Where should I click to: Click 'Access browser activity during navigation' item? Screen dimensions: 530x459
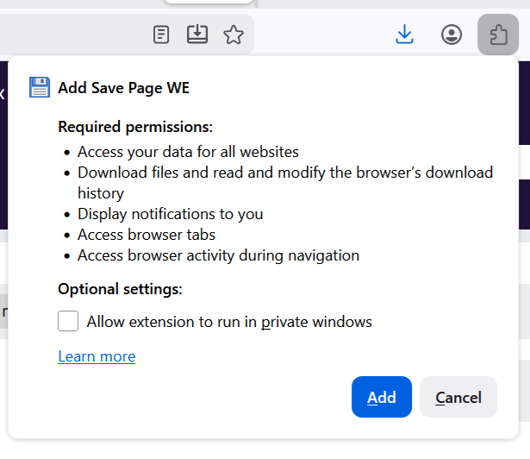(x=218, y=255)
